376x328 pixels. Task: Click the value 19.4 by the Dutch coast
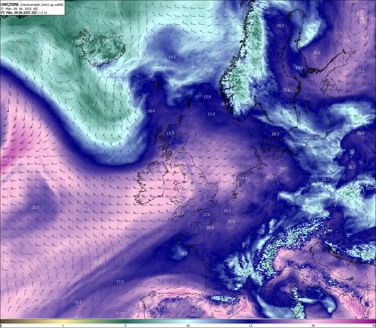[243, 179]
